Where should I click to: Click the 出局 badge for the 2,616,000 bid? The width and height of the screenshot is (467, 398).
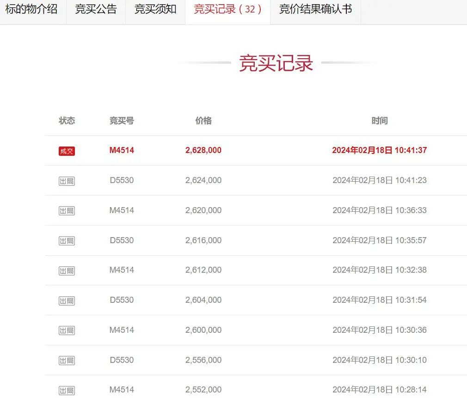[67, 240]
